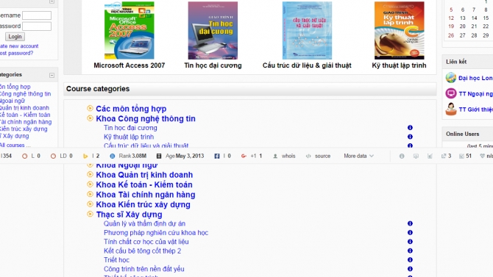Click the Đại học globe link icon

pos(451,78)
